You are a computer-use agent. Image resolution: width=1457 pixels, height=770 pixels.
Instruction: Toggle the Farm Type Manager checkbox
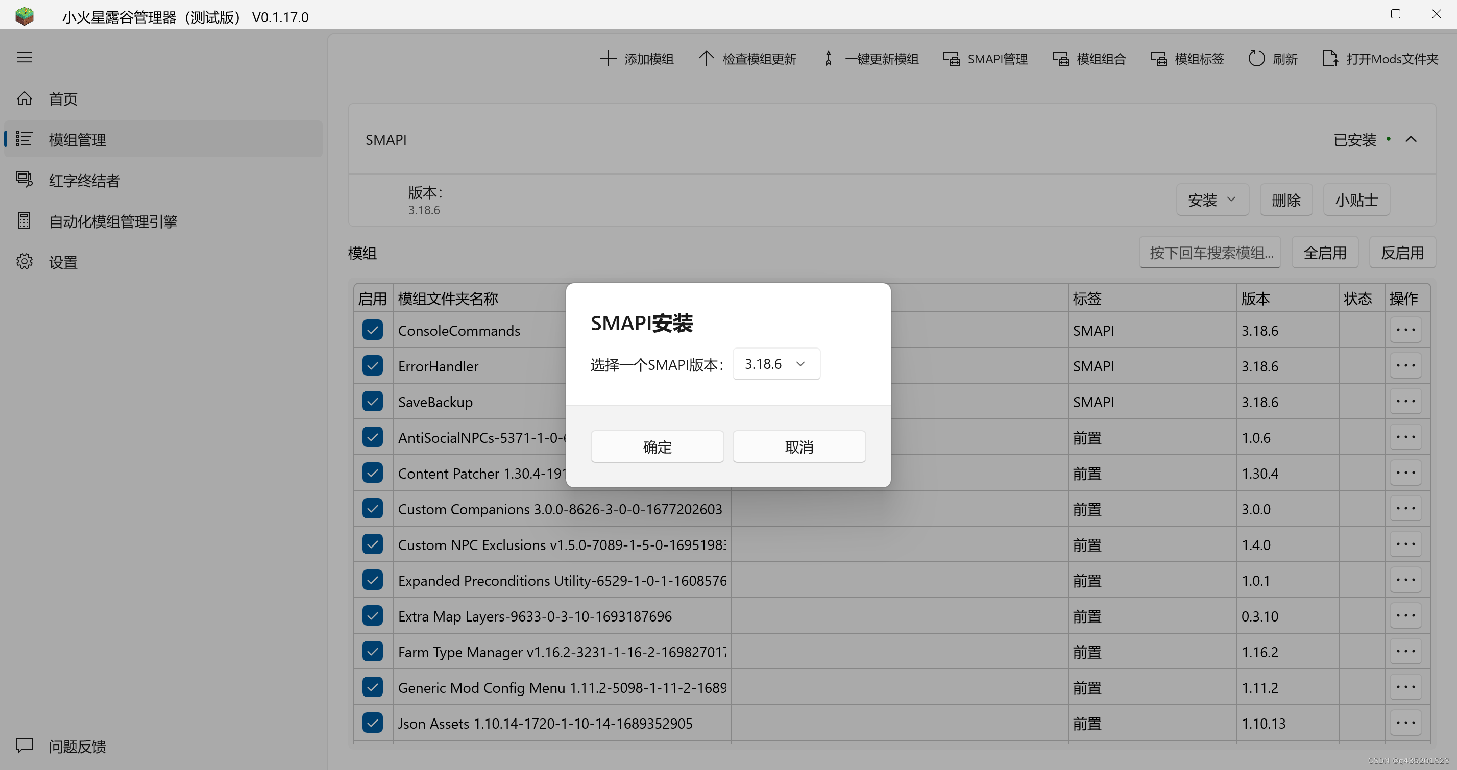coord(373,651)
